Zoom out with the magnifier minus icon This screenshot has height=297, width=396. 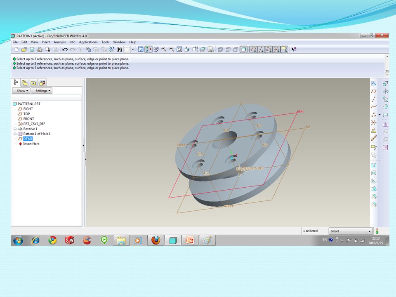pos(172,49)
